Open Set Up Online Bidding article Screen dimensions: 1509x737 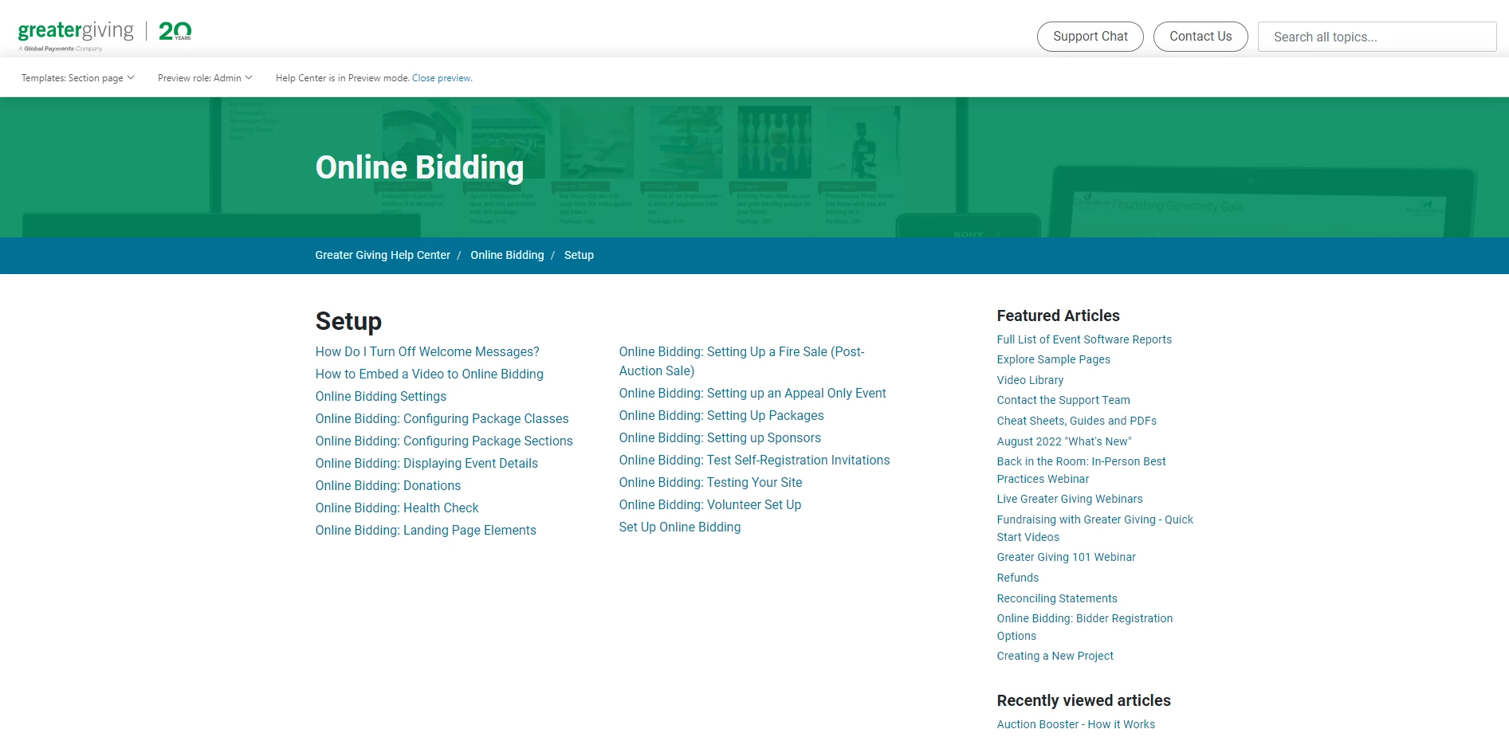click(680, 527)
